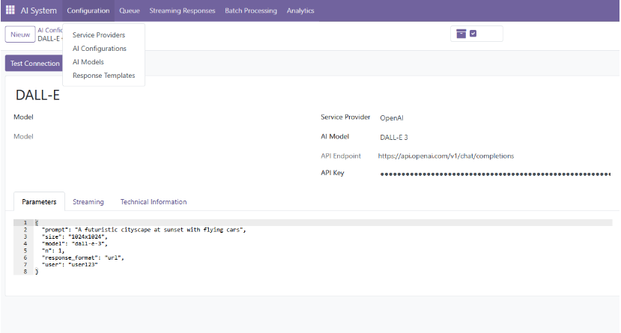This screenshot has height=333, width=621.
Task: Open the Configuration menu
Action: pos(88,10)
